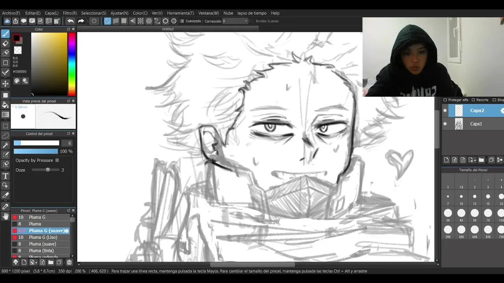This screenshot has width=504, height=283.
Task: Delete brush with the trash icon
Action: tap(69, 262)
